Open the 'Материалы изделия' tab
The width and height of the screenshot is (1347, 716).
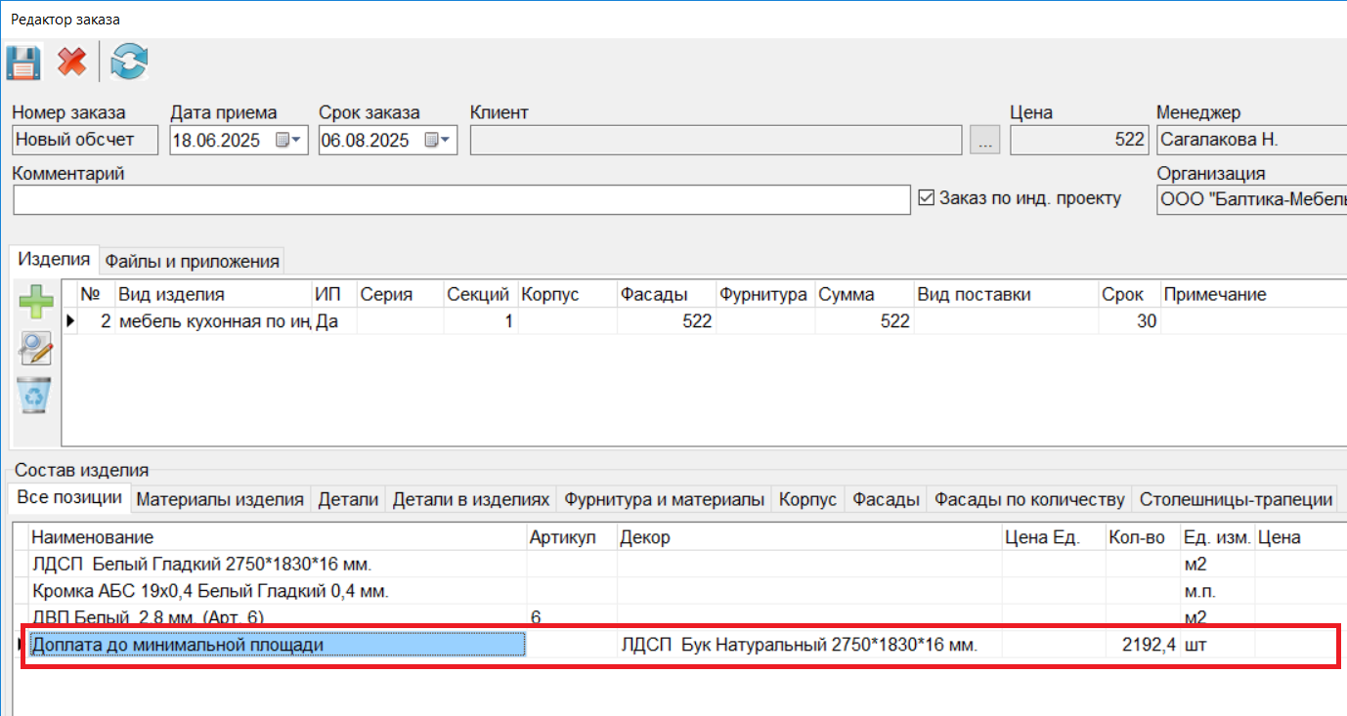point(220,499)
